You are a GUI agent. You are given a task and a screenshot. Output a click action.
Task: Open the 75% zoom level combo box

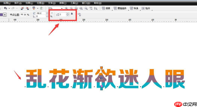click(55, 8)
